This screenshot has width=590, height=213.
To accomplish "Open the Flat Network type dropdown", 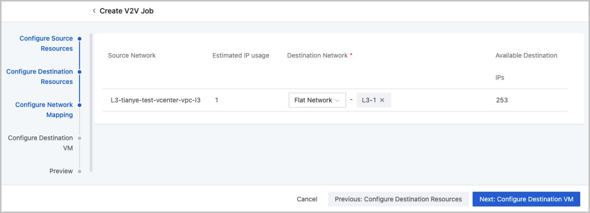I will tap(317, 100).
